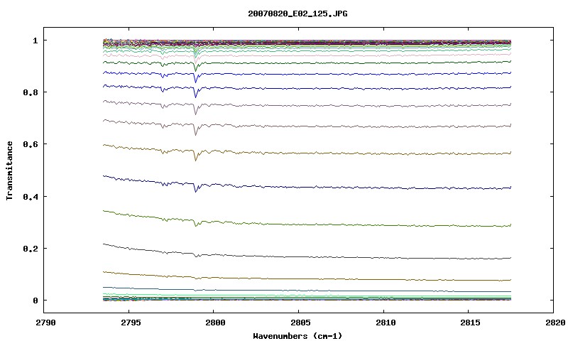The width and height of the screenshot is (568, 341).
Task: Click the plot title 20070820_E02_125.JPG
Action: (x=297, y=13)
